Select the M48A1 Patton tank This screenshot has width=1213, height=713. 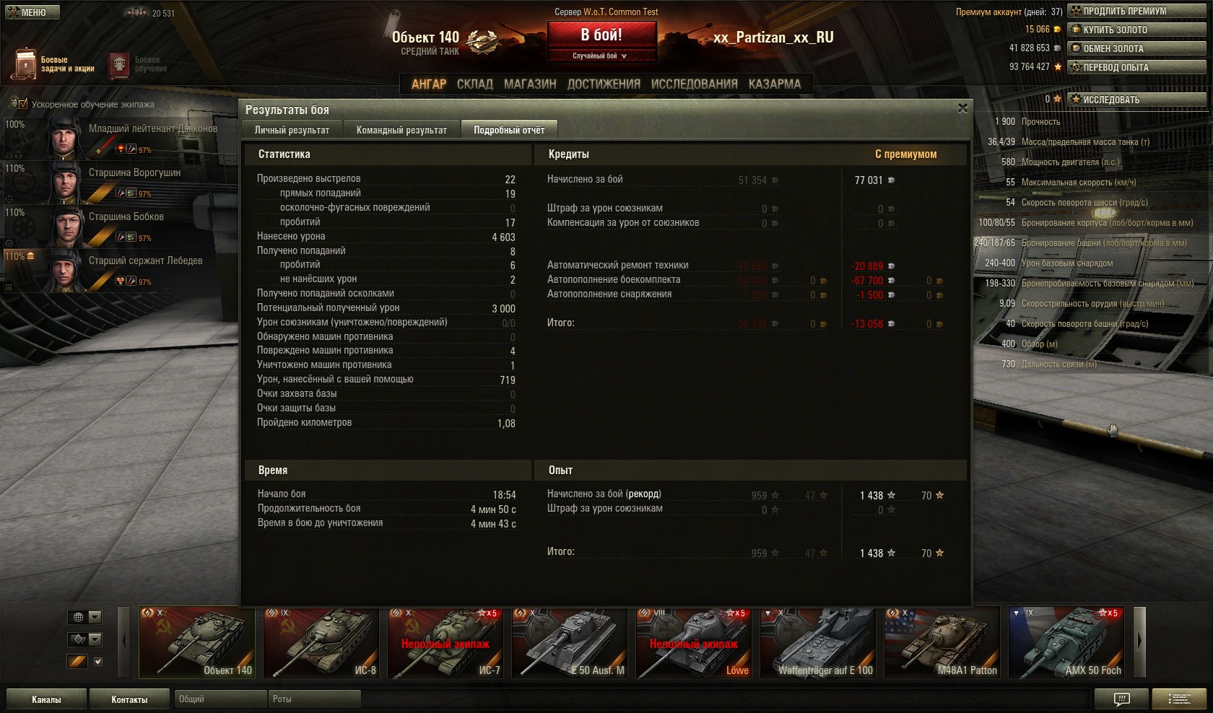(x=942, y=643)
